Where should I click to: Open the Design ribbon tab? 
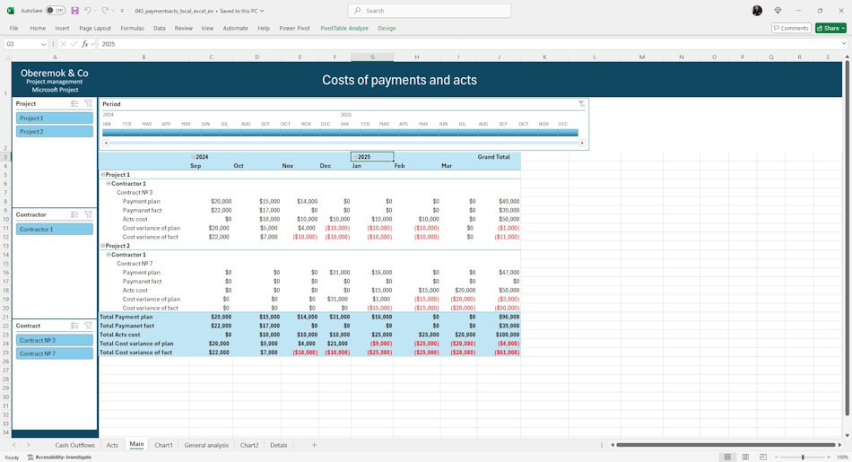click(x=387, y=29)
